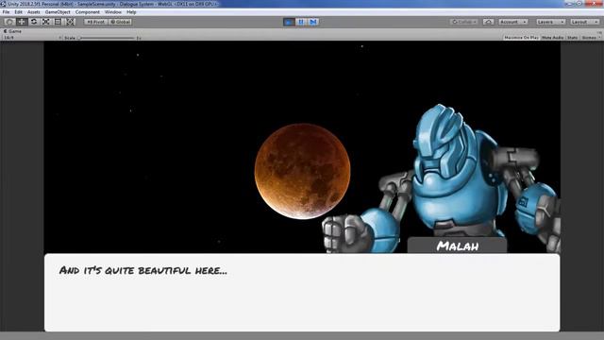This screenshot has width=604, height=340.
Task: Open the Help menu
Action: pos(131,12)
